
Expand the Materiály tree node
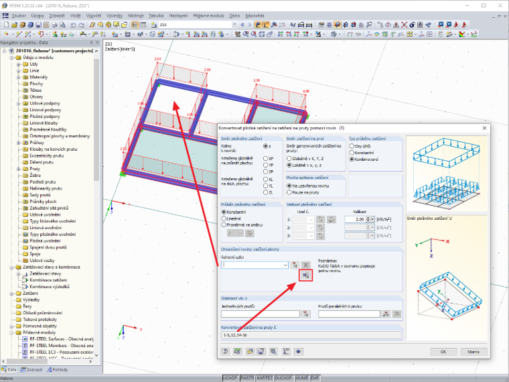19,77
